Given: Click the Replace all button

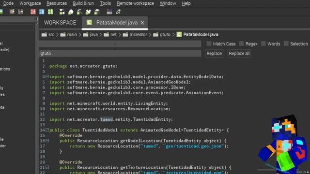Looking at the screenshot, I should pos(239,54).
